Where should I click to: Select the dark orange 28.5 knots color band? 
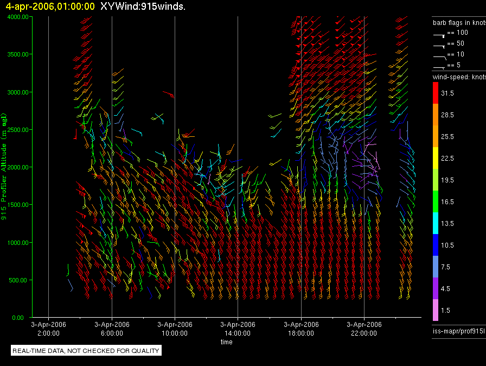coord(436,115)
